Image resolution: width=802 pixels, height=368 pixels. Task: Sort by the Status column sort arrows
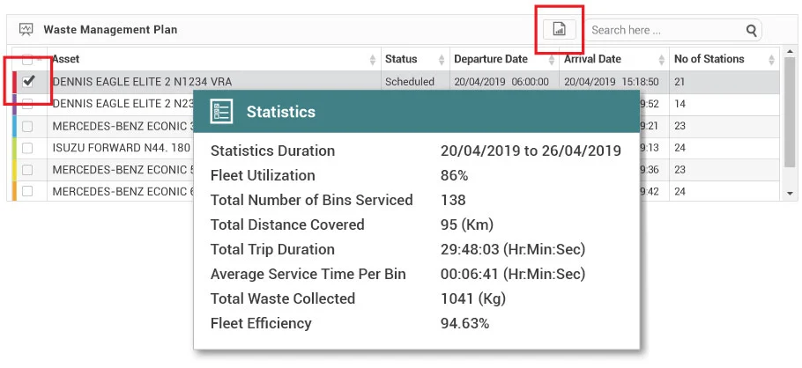[442, 60]
